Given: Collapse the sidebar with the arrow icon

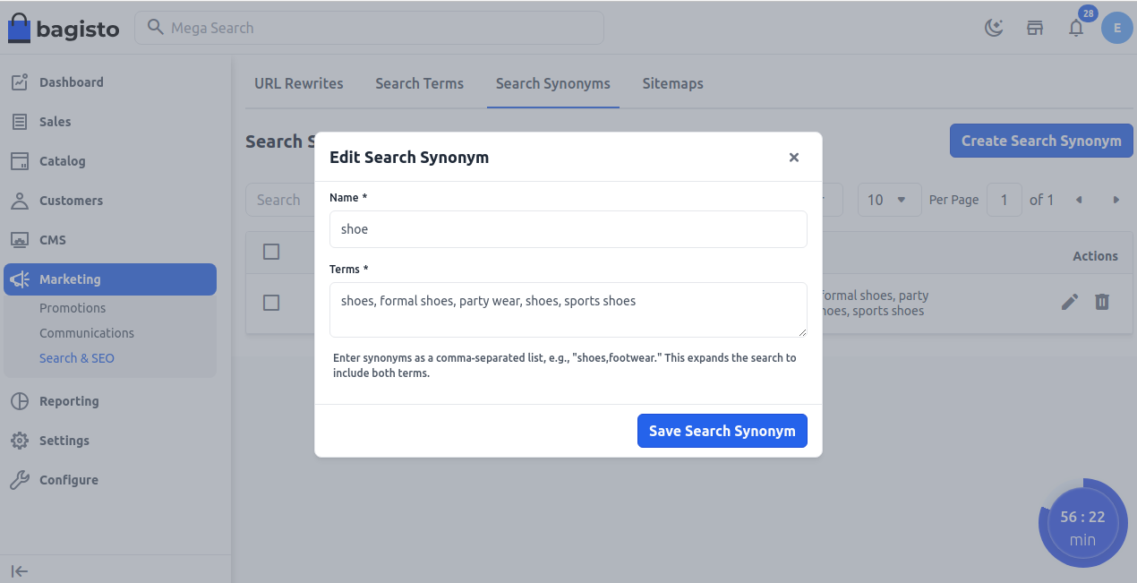Looking at the screenshot, I should (20, 570).
